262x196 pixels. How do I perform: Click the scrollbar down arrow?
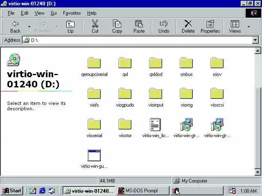[257, 172]
